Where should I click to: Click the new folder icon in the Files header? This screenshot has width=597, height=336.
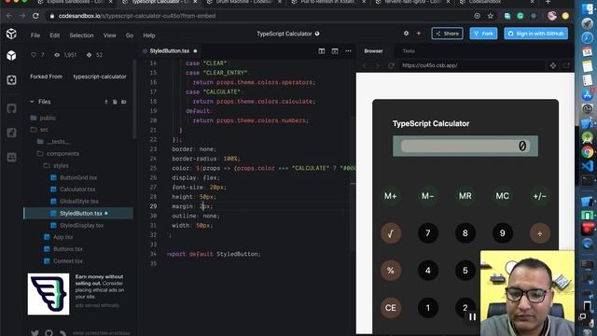pyautogui.click(x=124, y=102)
